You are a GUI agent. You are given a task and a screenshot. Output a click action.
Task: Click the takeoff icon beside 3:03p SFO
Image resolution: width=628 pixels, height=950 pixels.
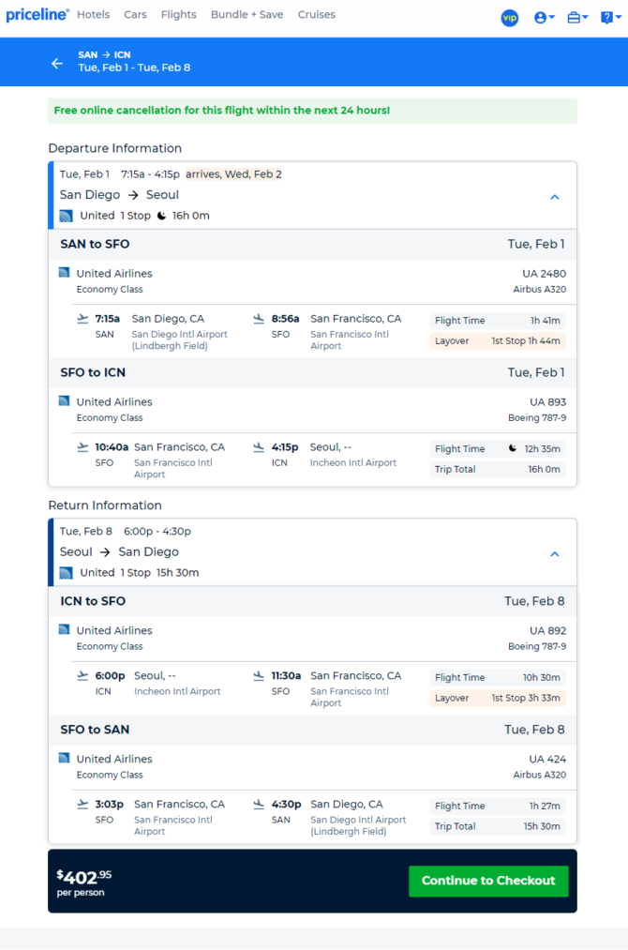(82, 804)
